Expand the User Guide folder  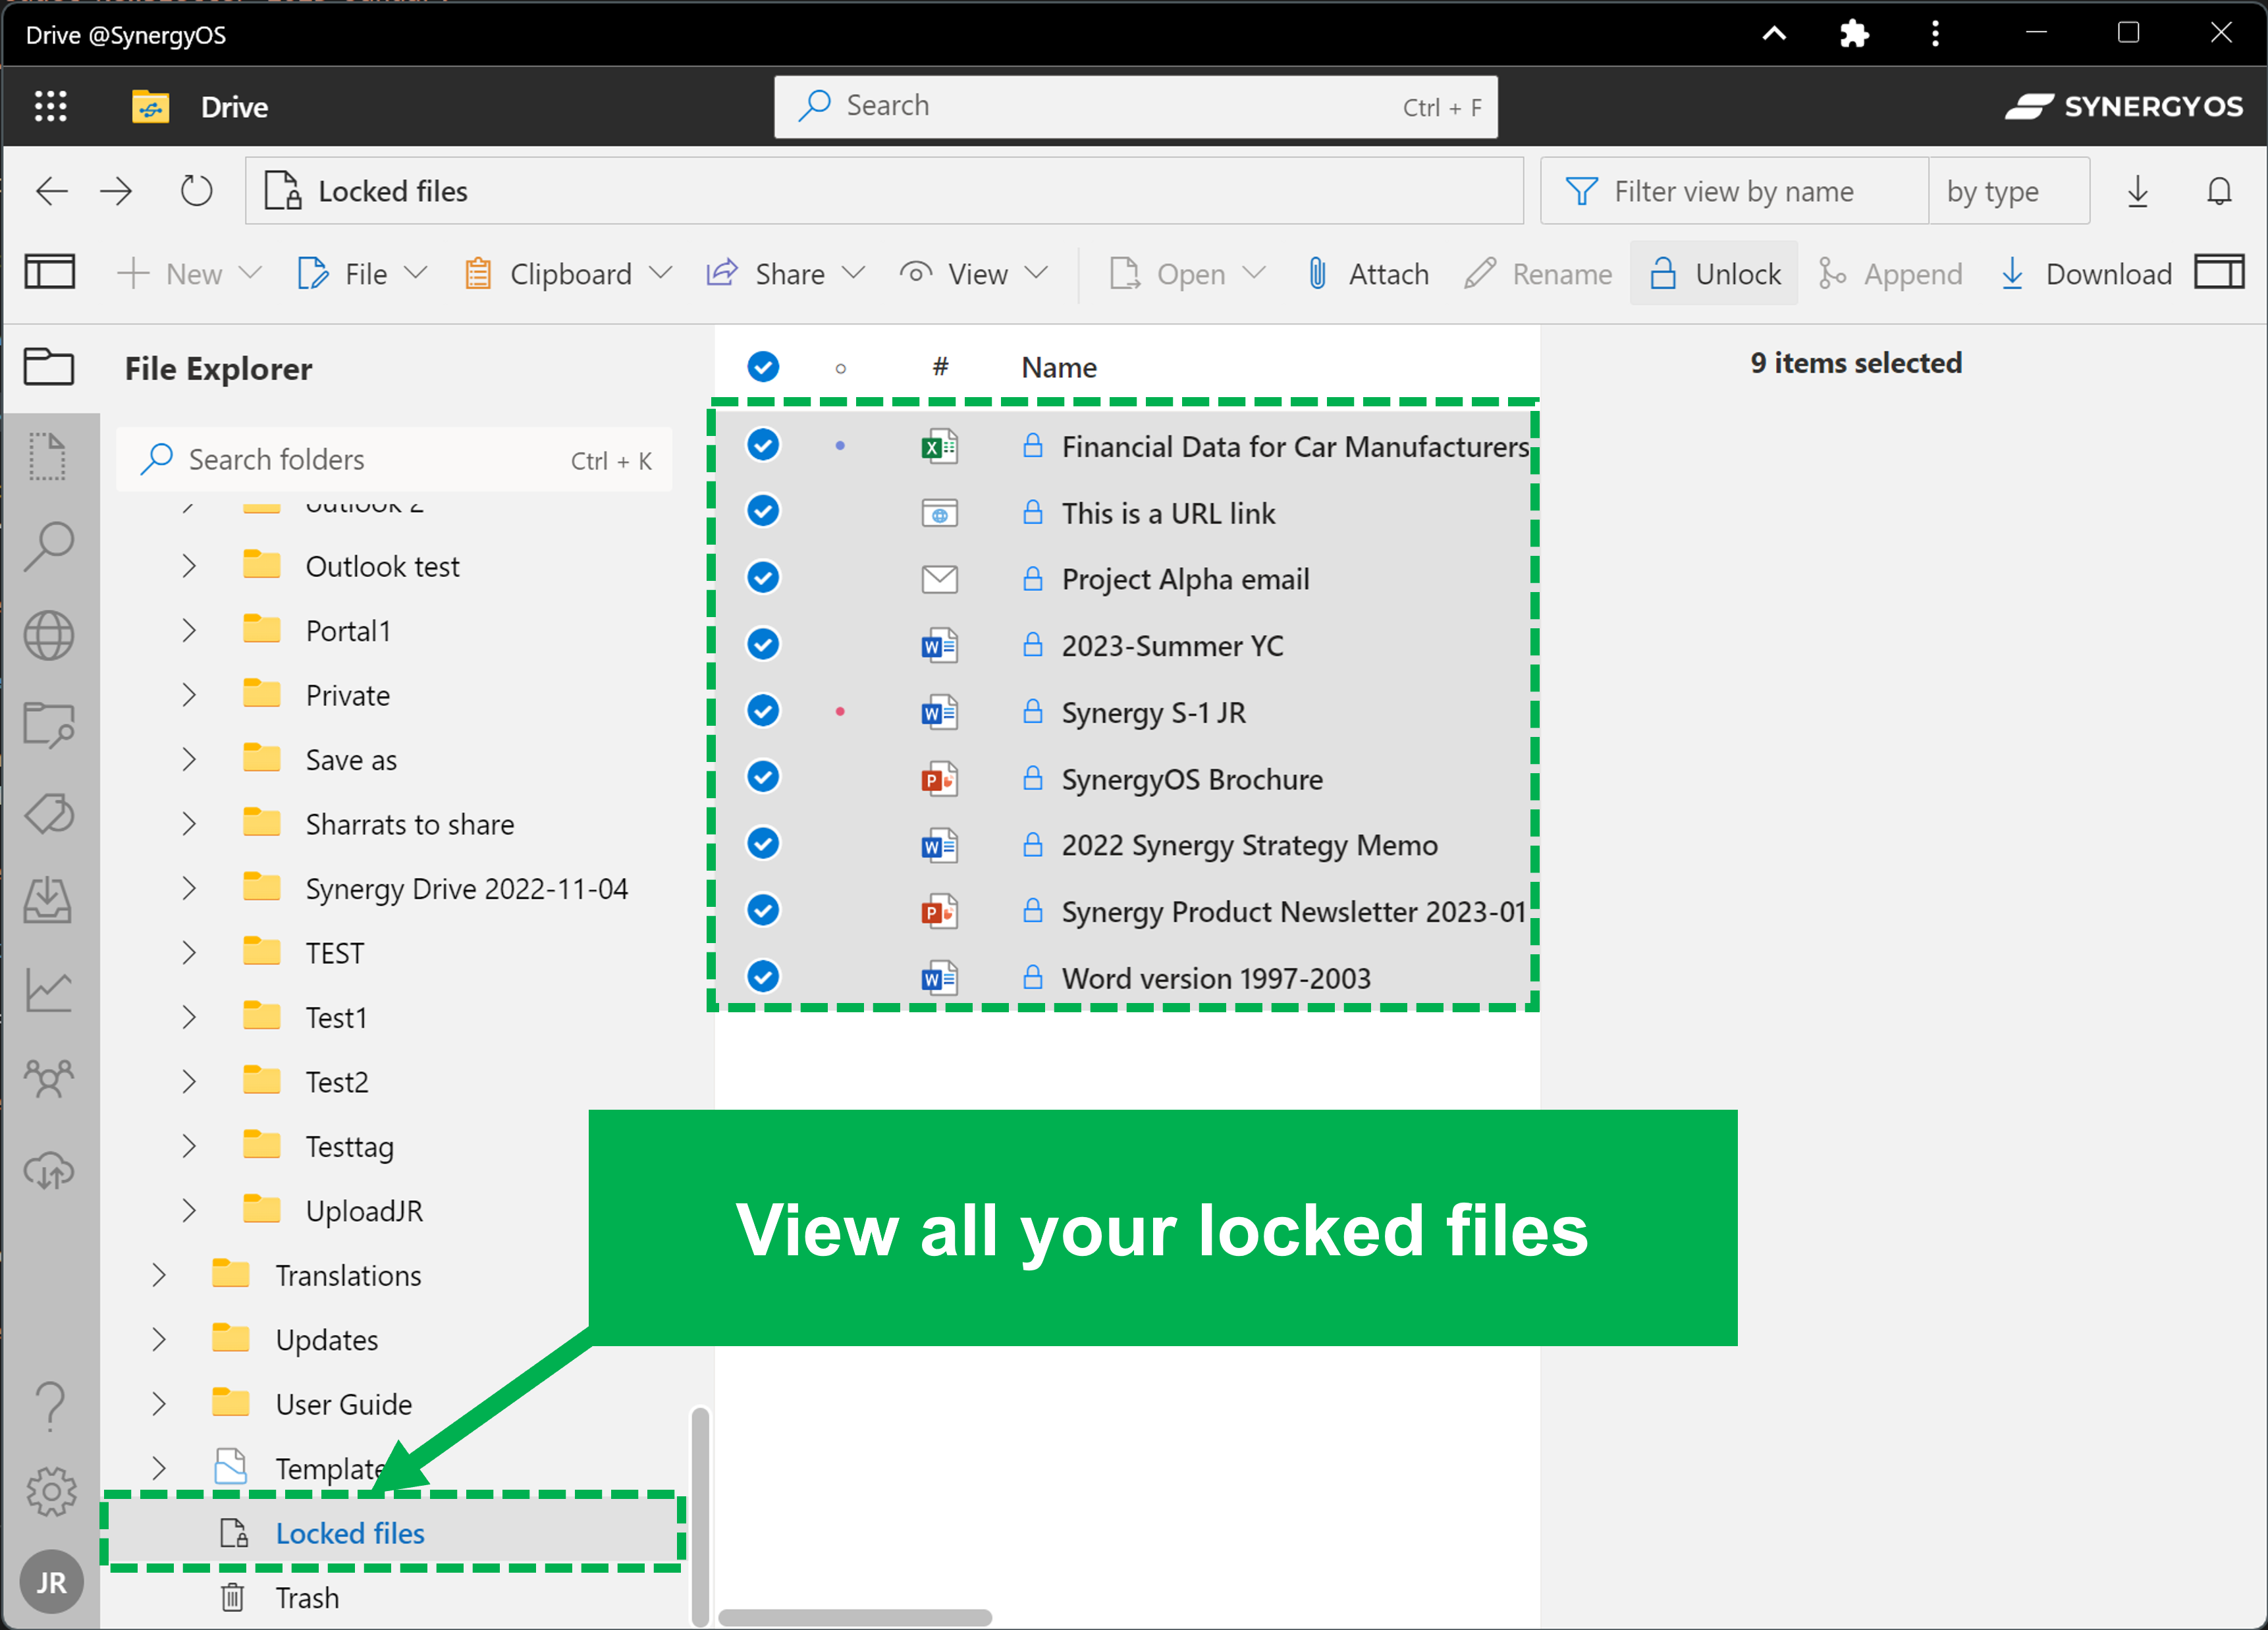158,1404
